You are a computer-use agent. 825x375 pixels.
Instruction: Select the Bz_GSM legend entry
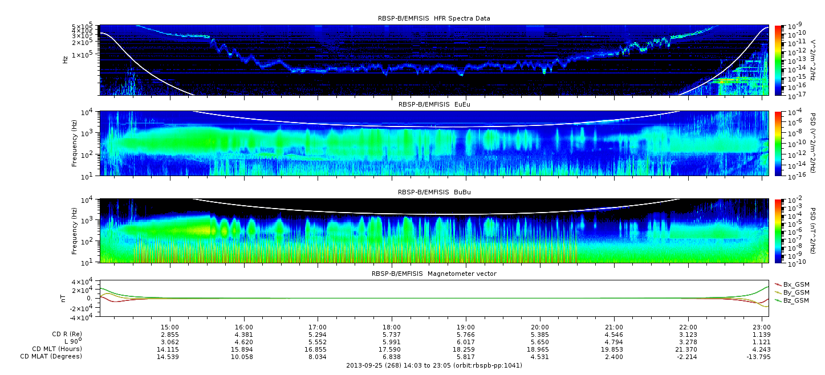(795, 300)
